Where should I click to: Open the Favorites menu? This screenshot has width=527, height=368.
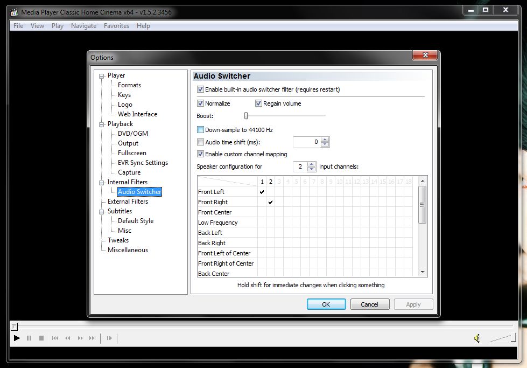pyautogui.click(x=116, y=26)
